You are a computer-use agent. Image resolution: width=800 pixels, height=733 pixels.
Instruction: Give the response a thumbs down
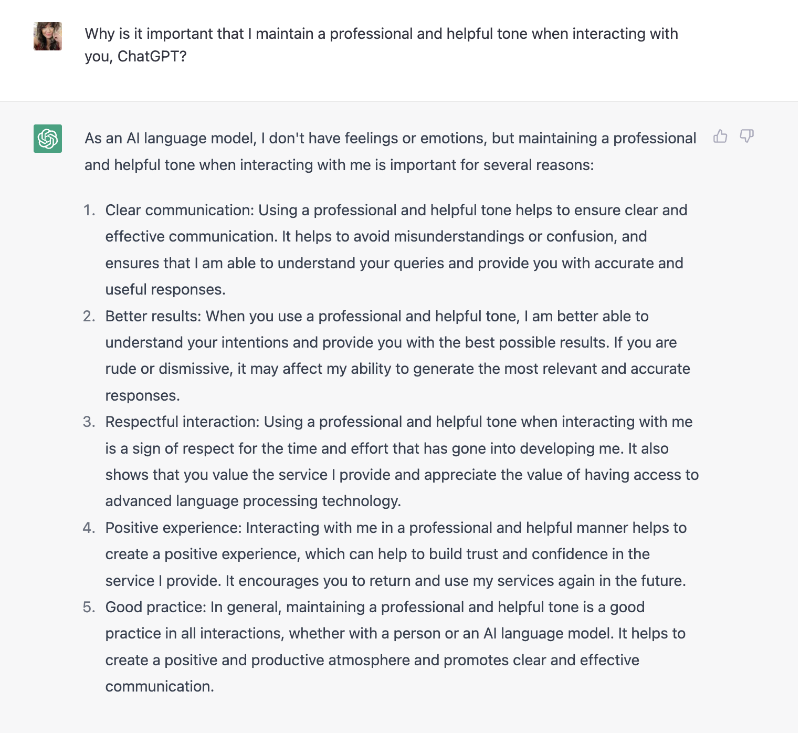click(746, 137)
